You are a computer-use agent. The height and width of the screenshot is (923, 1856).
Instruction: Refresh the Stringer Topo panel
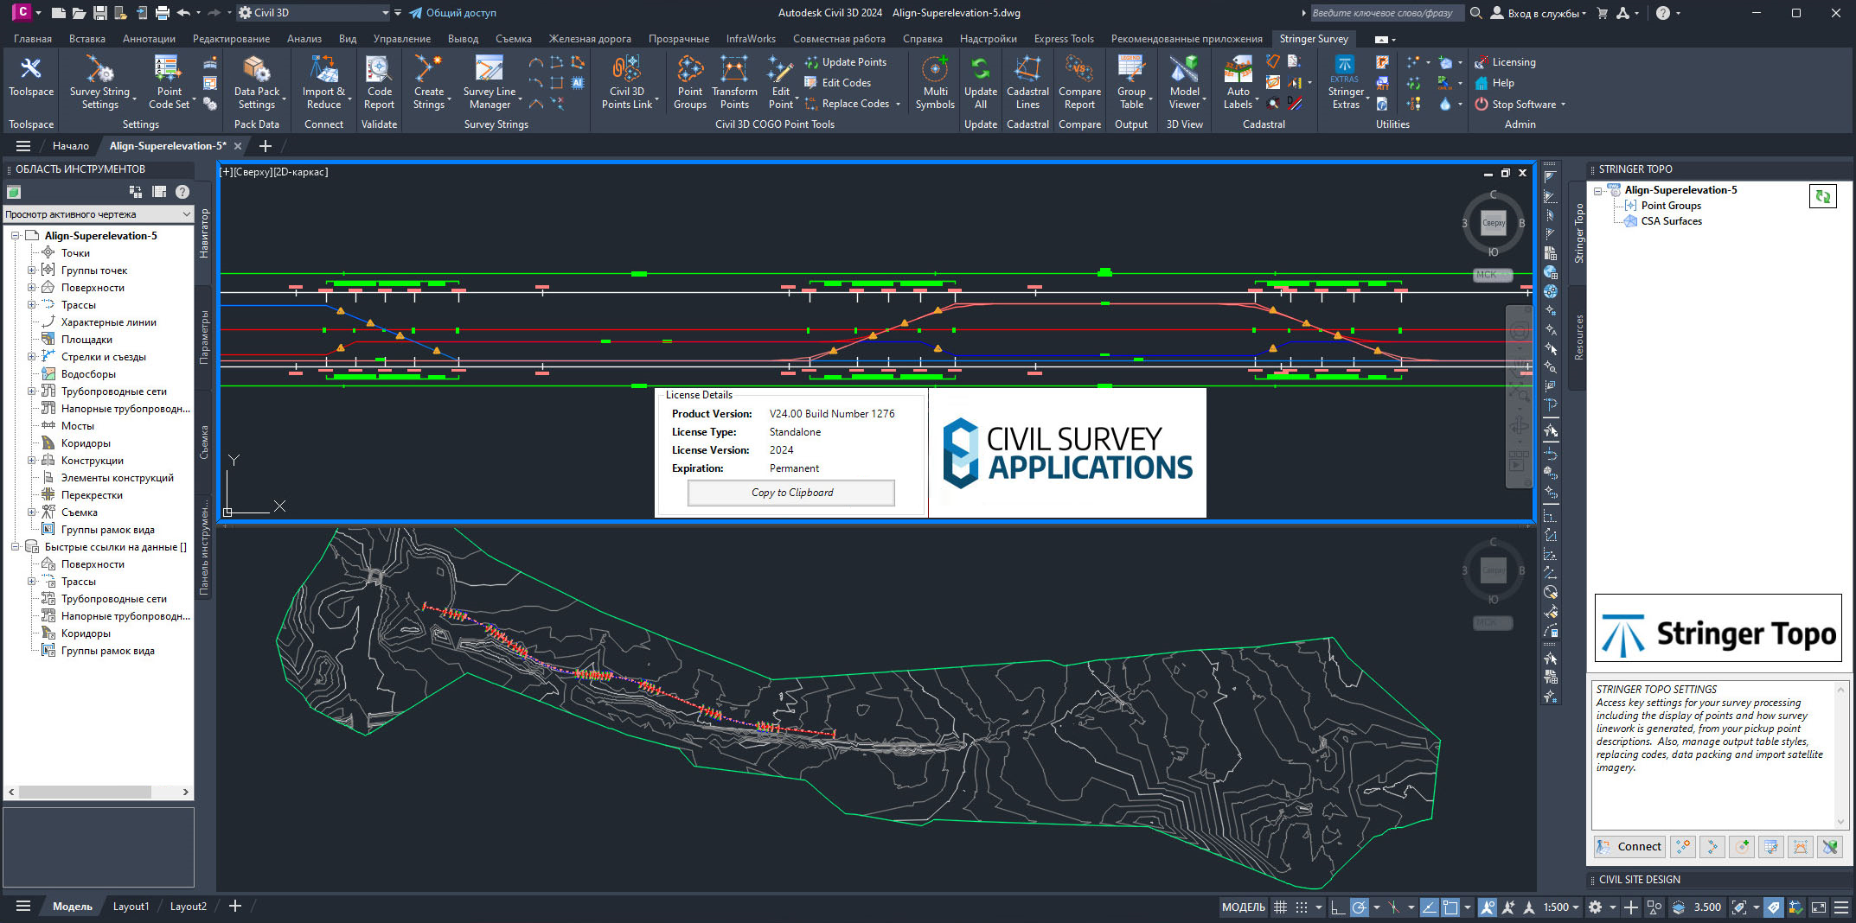1823,196
